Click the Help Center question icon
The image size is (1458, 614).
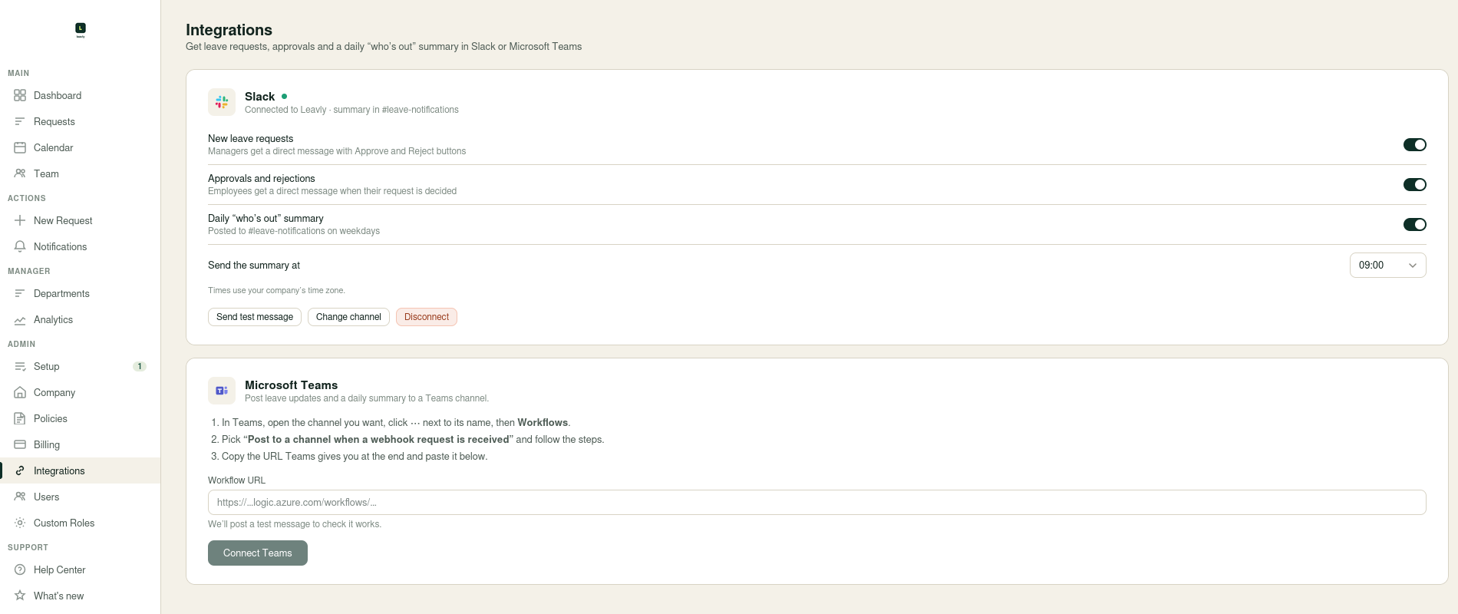tap(20, 569)
